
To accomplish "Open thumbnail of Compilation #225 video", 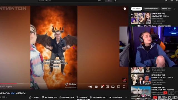I will pos(141,18).
